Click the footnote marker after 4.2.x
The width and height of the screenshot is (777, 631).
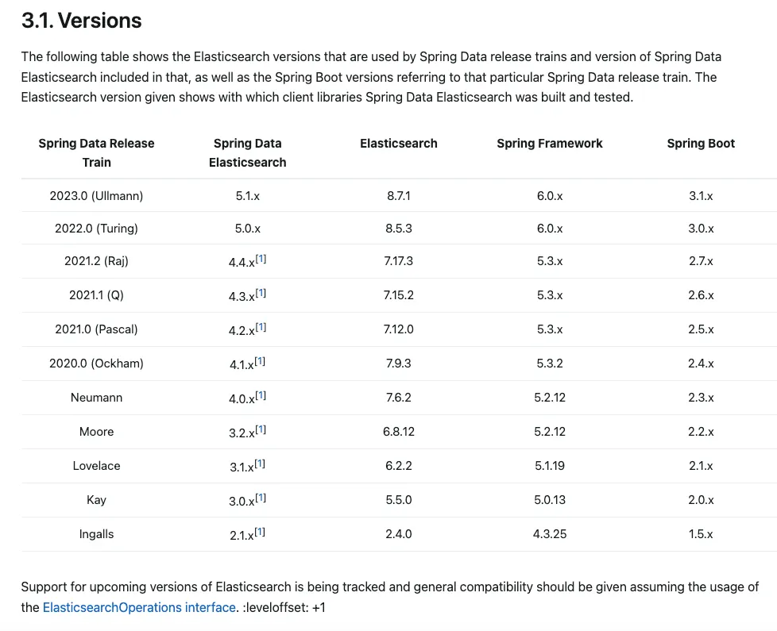pos(261,326)
